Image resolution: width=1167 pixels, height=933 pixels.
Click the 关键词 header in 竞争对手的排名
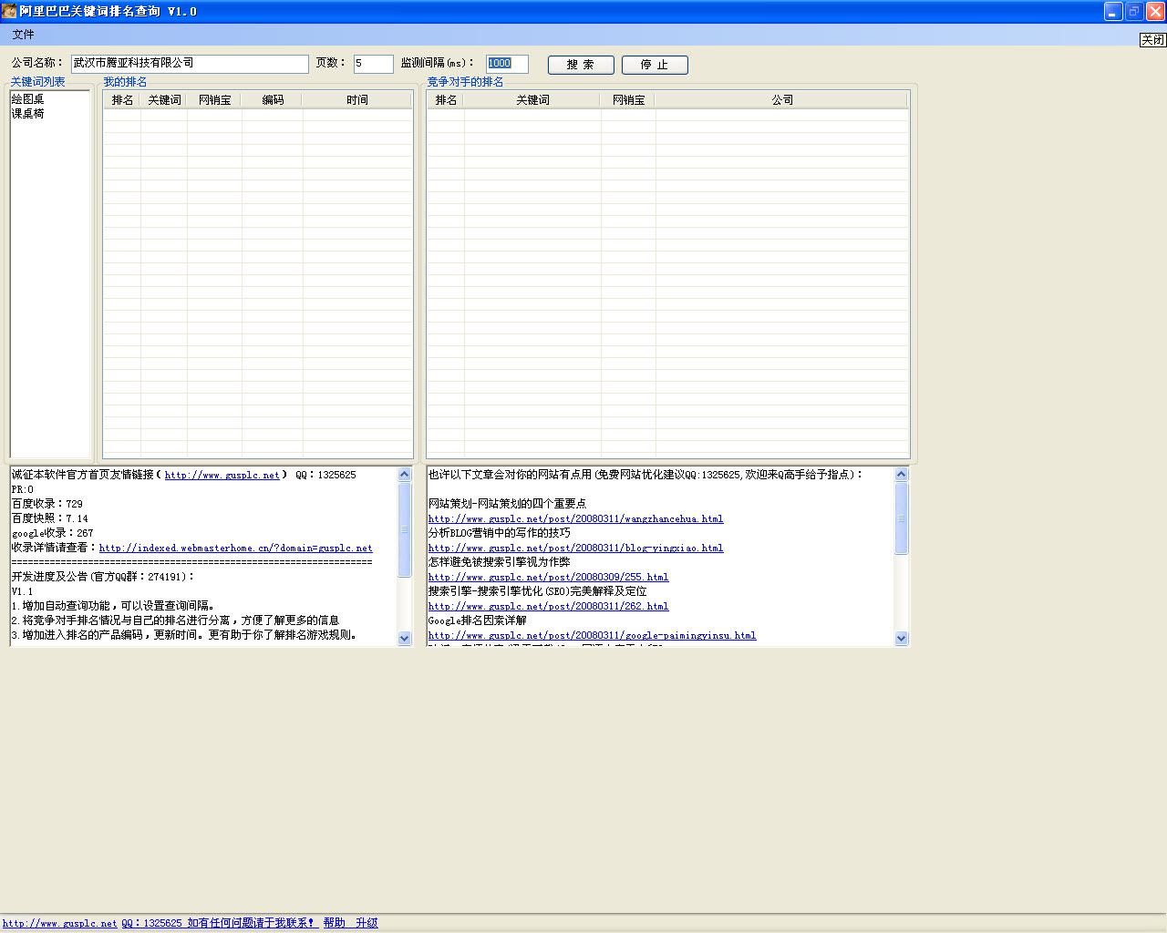pyautogui.click(x=532, y=100)
